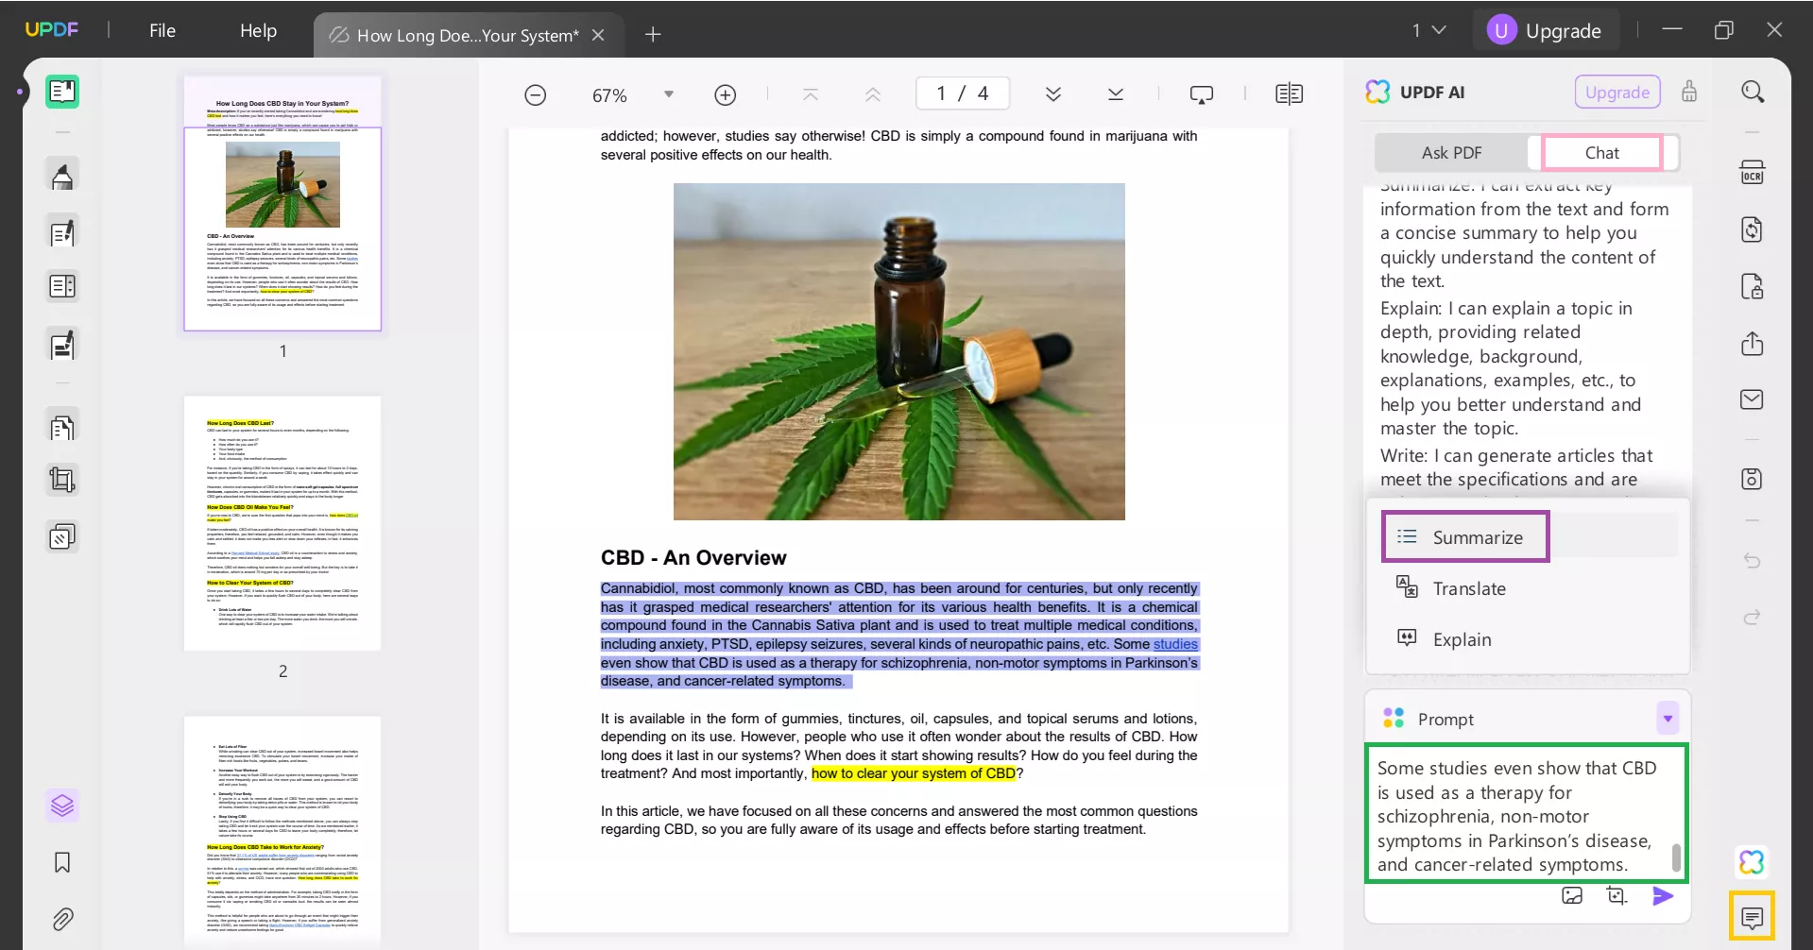1813x950 pixels.
Task: Save the document using the save icon
Action: pos(1753,479)
